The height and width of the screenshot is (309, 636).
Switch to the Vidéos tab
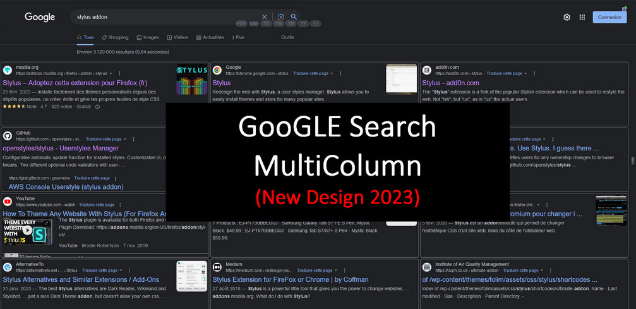177,37
